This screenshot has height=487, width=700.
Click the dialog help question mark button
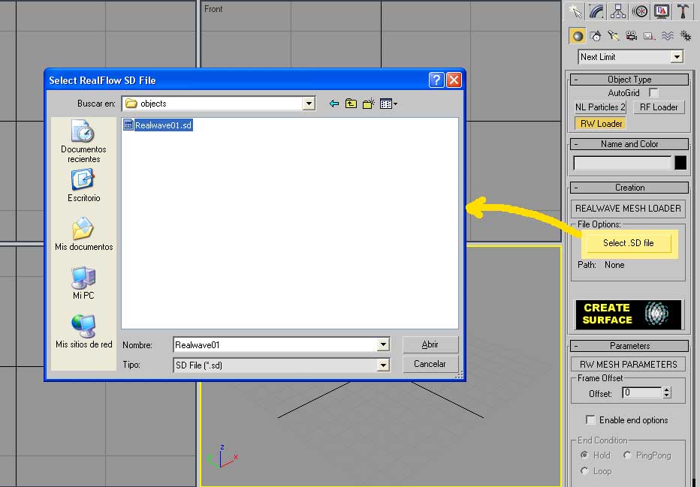pos(436,80)
